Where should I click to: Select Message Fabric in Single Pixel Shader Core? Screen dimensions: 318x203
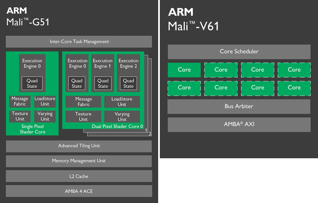coord(20,101)
